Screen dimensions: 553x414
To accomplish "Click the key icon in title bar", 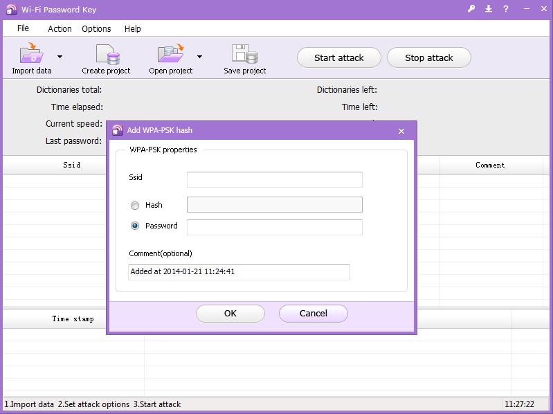I will pos(471,9).
